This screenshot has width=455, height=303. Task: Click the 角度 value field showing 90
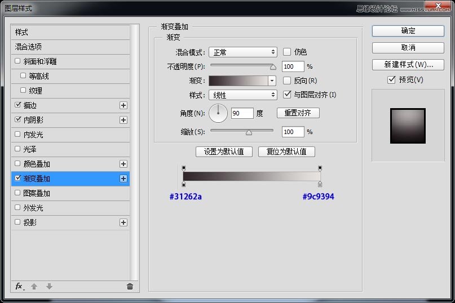[x=242, y=113]
